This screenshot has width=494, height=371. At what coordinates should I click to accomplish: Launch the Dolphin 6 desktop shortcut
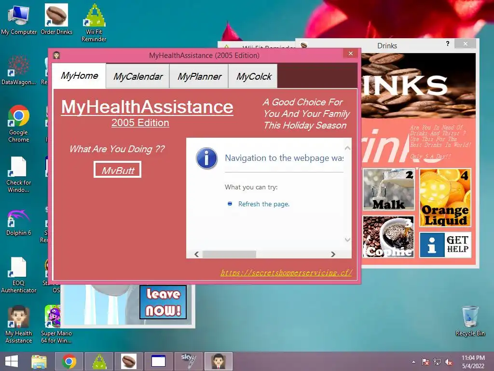(x=19, y=223)
